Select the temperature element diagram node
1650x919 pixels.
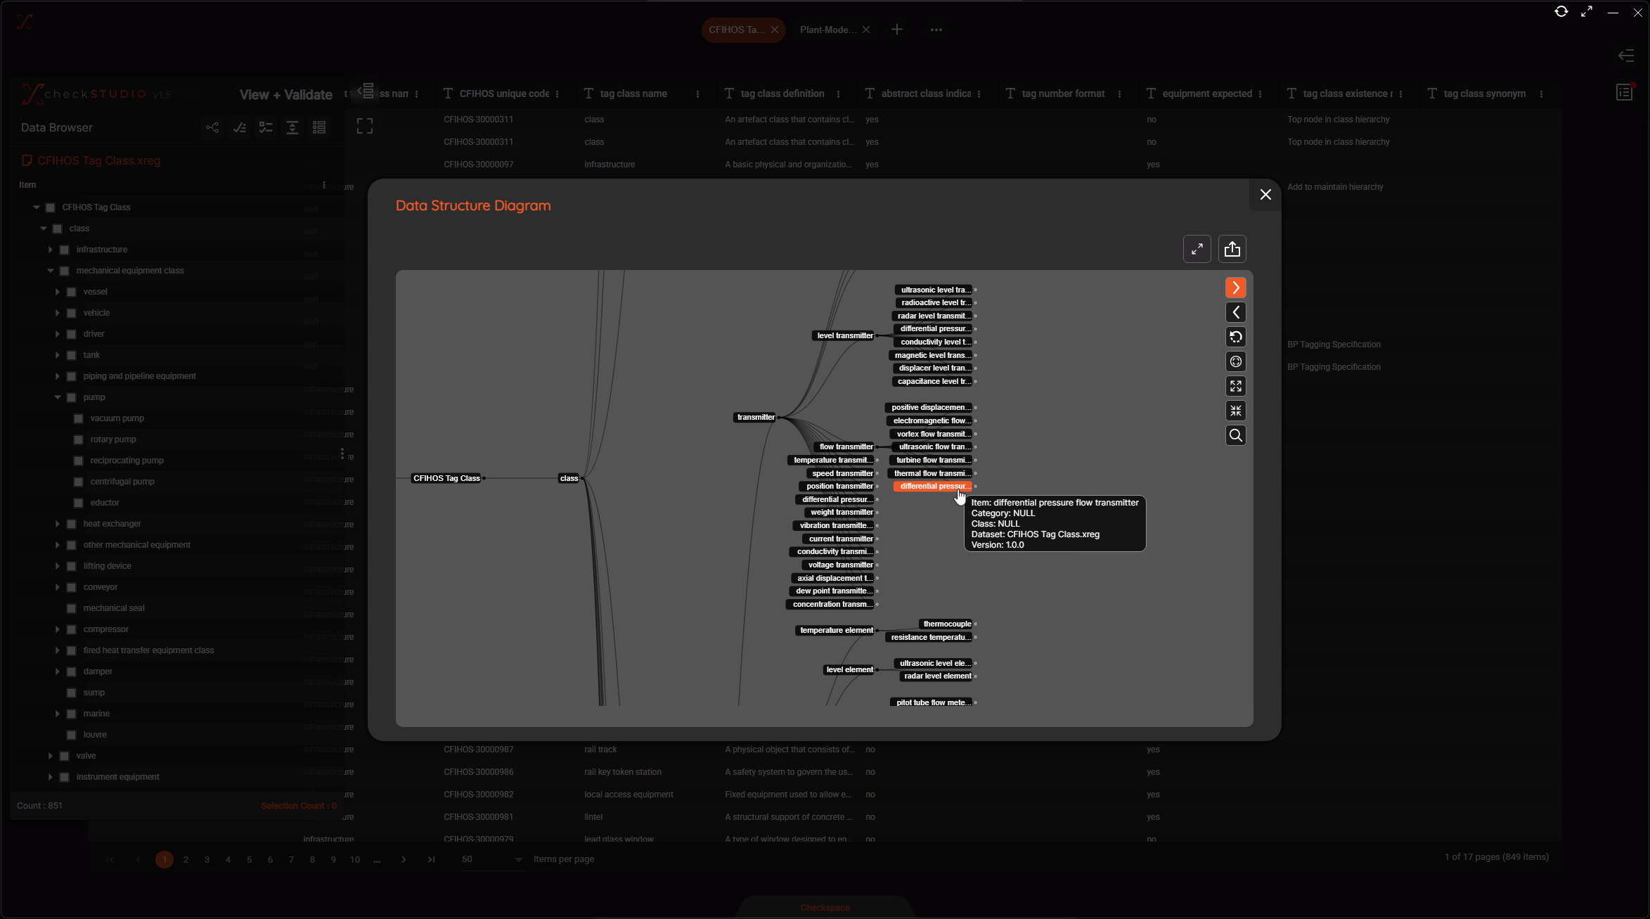coord(836,630)
